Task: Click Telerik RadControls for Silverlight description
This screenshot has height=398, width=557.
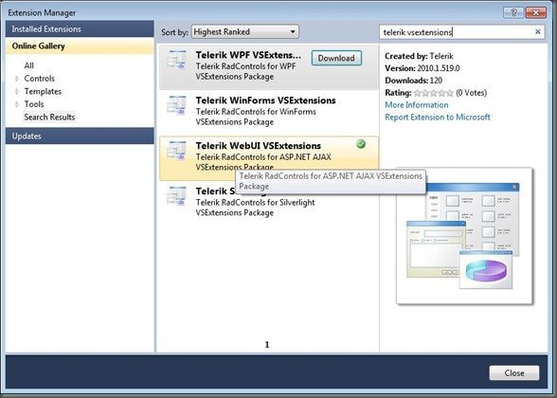Action: [255, 208]
